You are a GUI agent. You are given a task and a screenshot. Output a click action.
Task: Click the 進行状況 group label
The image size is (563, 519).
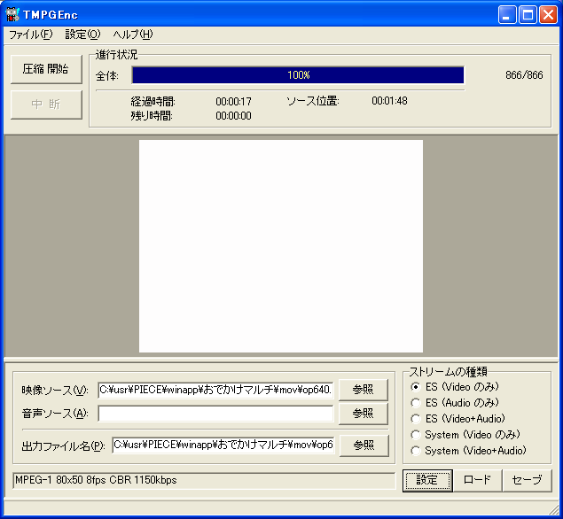(x=117, y=55)
